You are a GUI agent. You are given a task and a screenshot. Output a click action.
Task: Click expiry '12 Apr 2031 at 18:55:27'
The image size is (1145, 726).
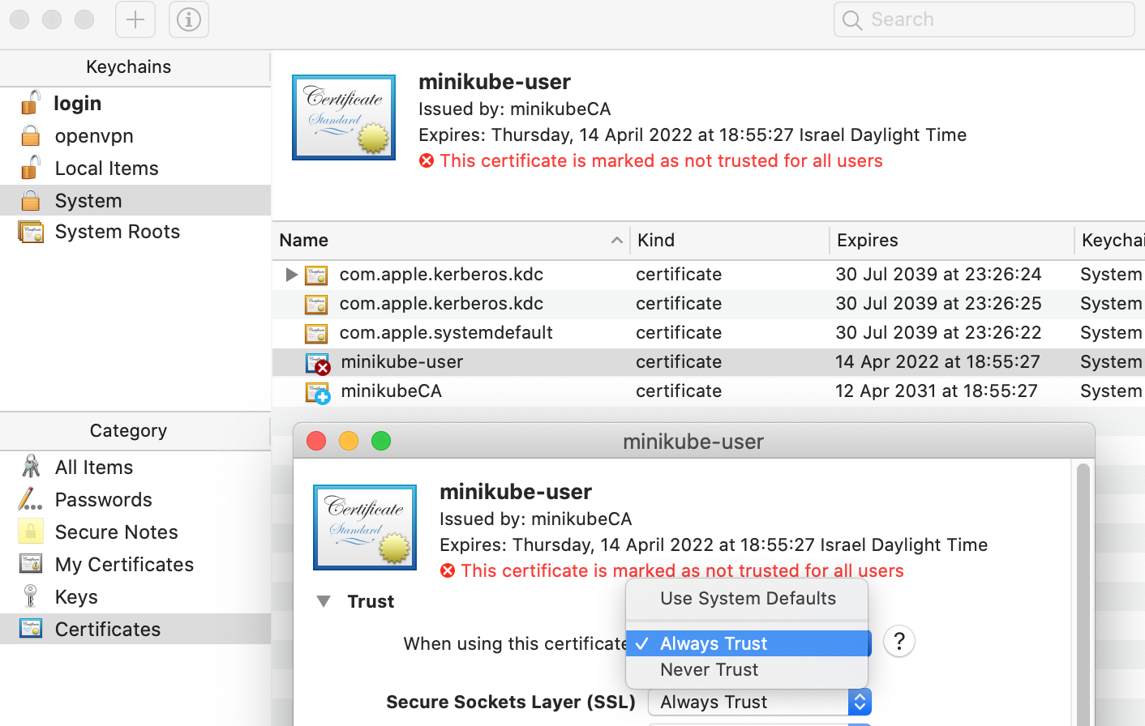click(937, 391)
